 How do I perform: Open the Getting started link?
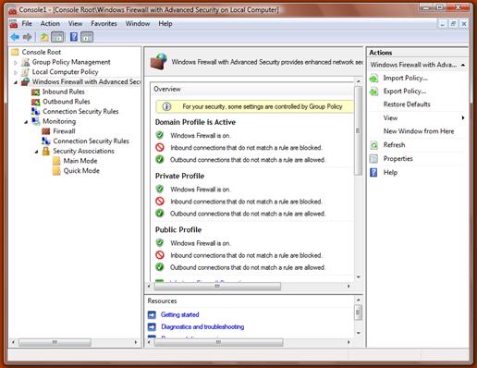pyautogui.click(x=180, y=314)
